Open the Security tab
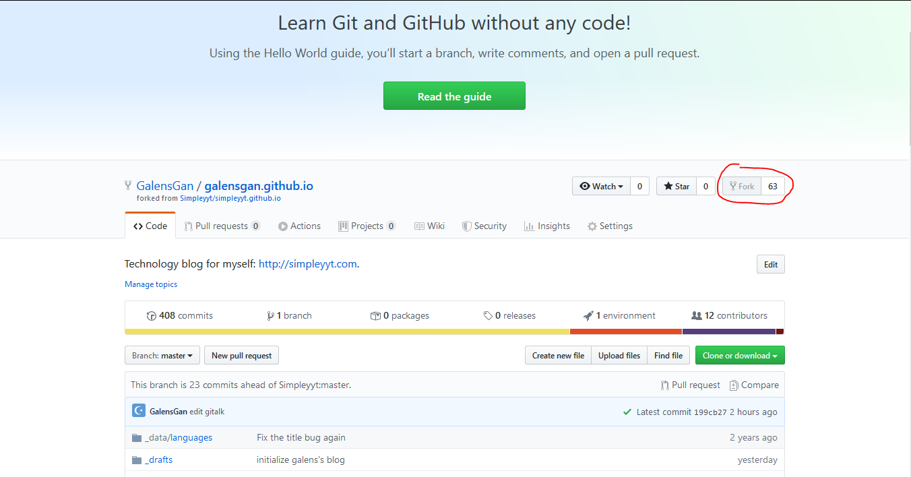 click(484, 226)
